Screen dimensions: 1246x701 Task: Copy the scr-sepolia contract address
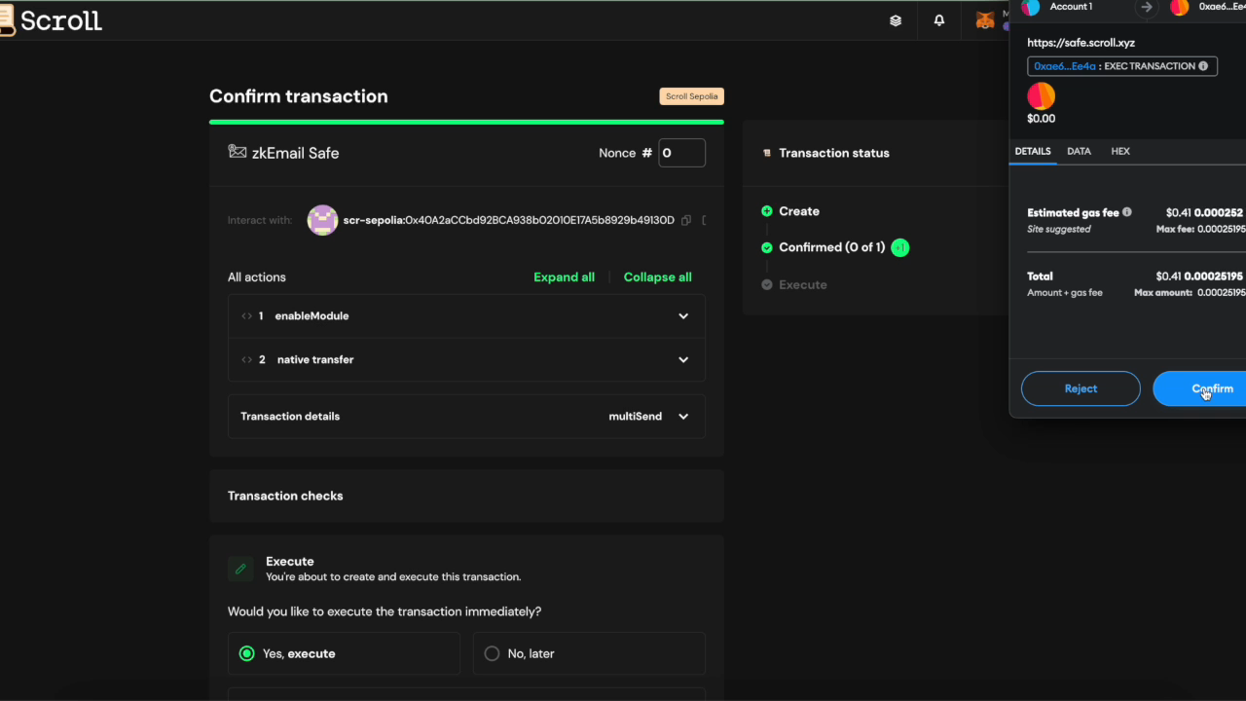point(686,220)
